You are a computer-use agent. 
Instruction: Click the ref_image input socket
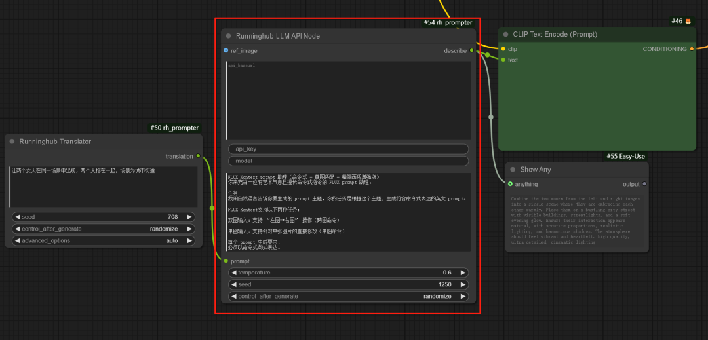click(226, 50)
